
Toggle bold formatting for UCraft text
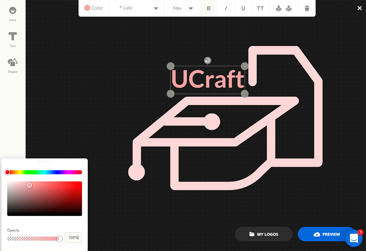[x=209, y=8]
